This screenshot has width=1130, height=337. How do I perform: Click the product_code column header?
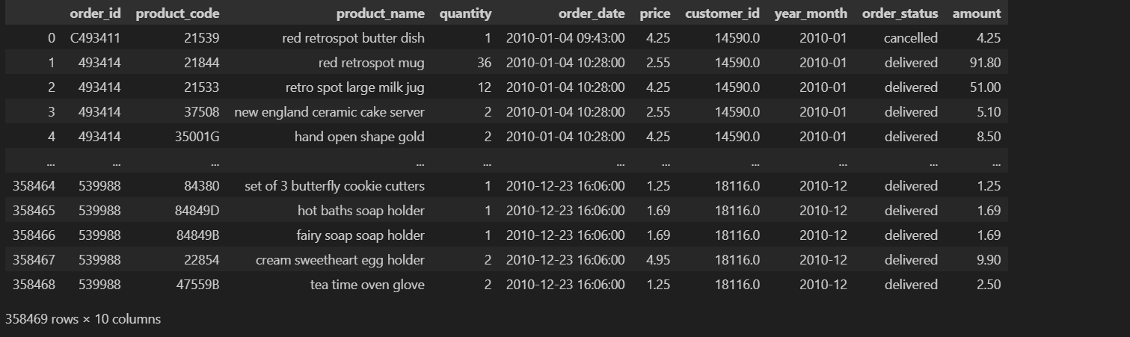click(177, 13)
